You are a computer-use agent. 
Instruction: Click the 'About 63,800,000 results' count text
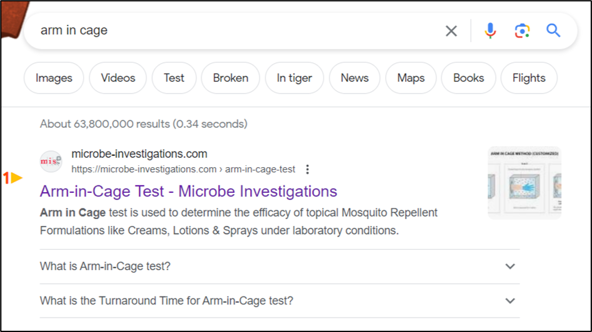144,124
